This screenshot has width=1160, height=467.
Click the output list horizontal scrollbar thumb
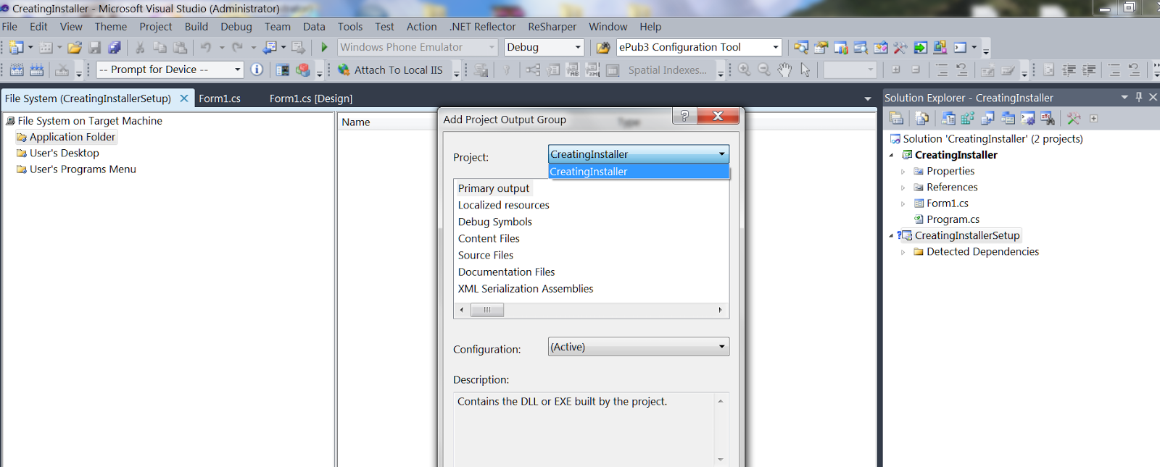(x=487, y=310)
